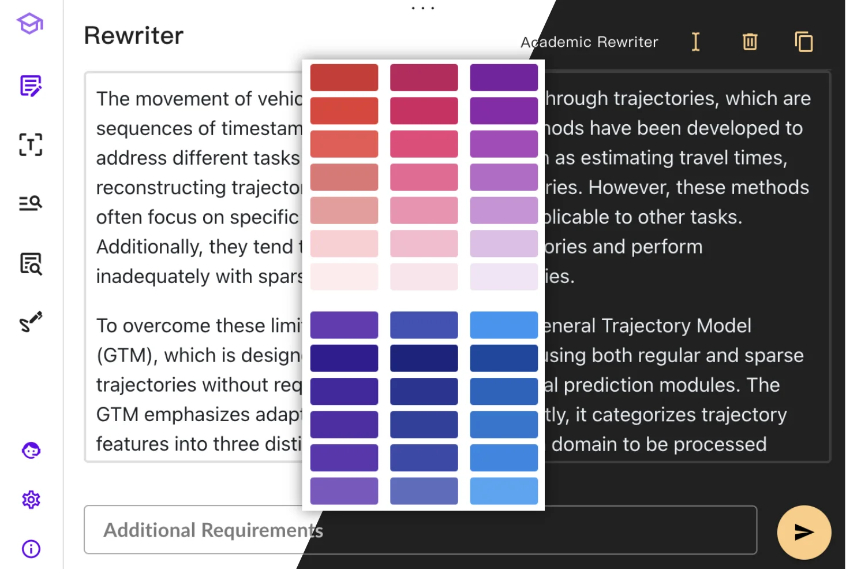Open the settings gear

point(30,499)
